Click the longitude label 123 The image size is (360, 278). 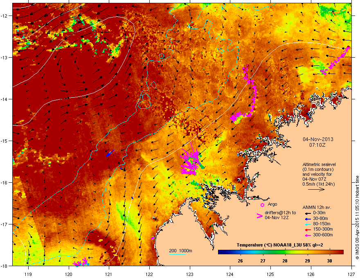(x=190, y=274)
